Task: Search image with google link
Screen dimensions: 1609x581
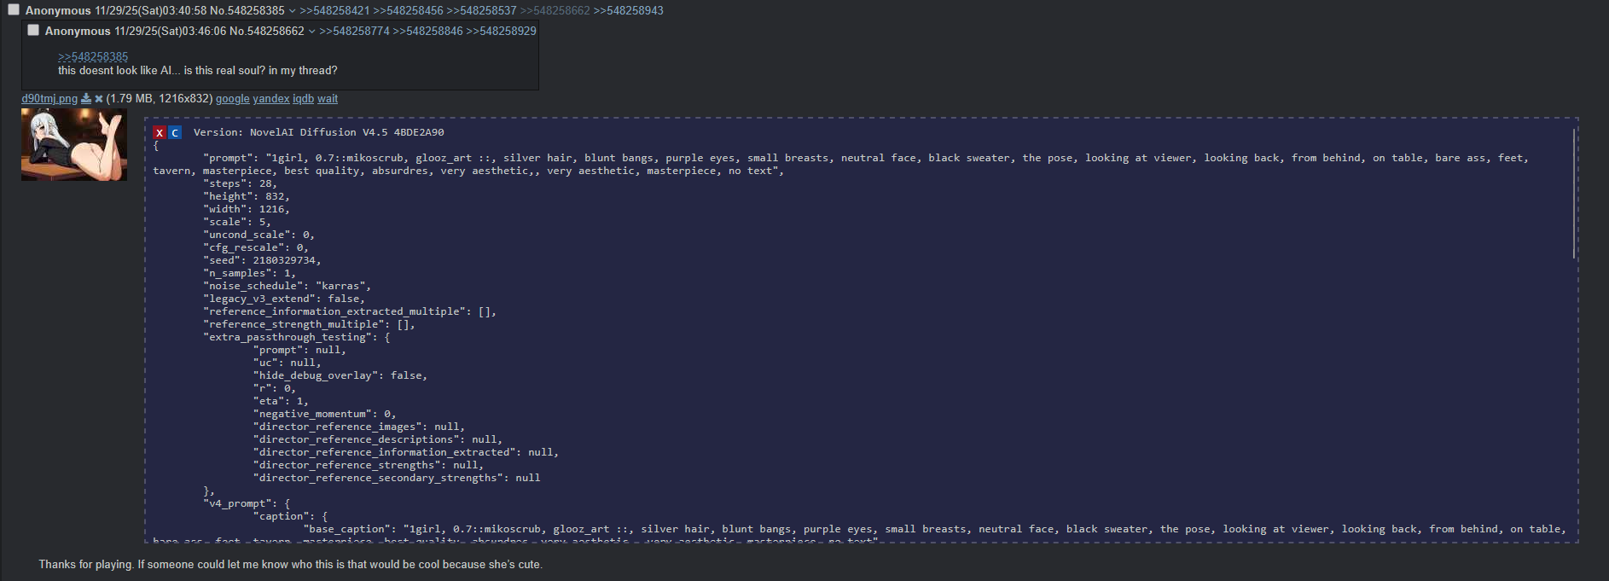Action: [233, 99]
